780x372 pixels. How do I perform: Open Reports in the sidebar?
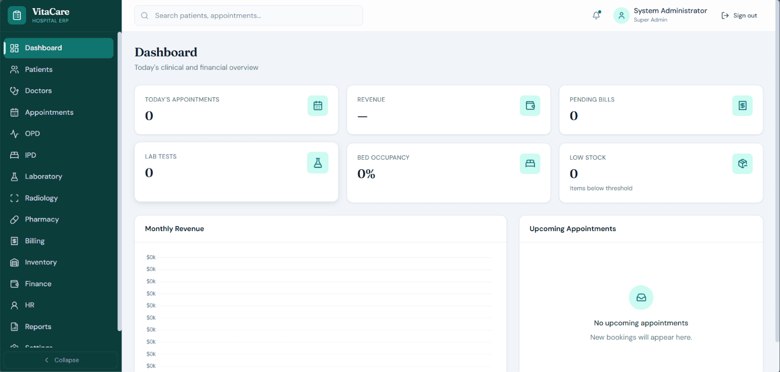tap(59, 327)
